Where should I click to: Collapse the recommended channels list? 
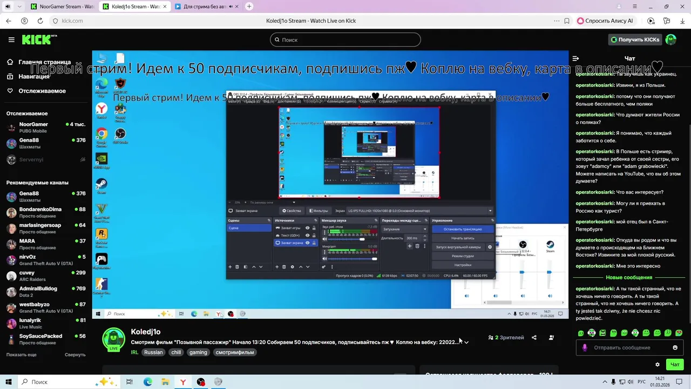point(75,354)
